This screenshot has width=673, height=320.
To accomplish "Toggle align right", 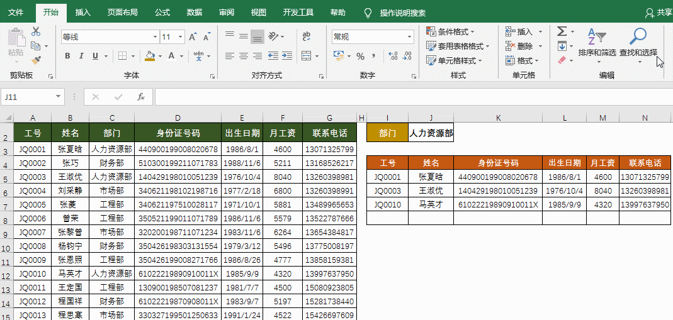I will 257,56.
